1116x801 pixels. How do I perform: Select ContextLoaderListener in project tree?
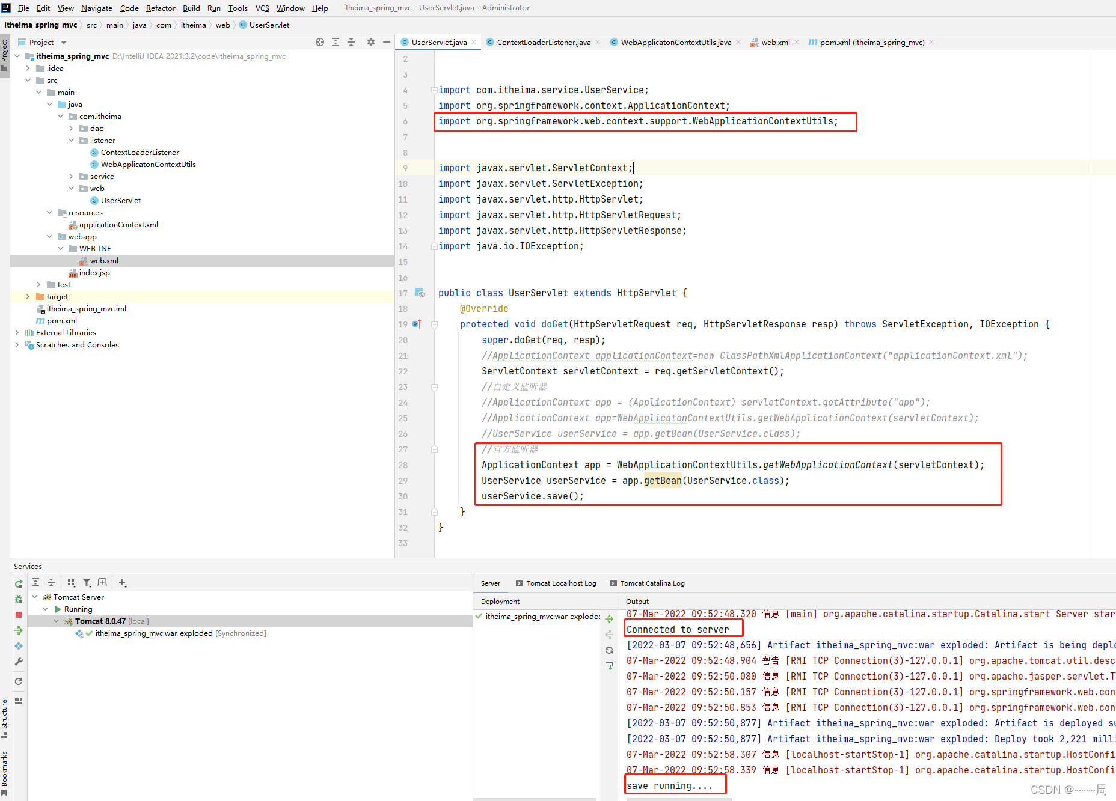tap(139, 152)
